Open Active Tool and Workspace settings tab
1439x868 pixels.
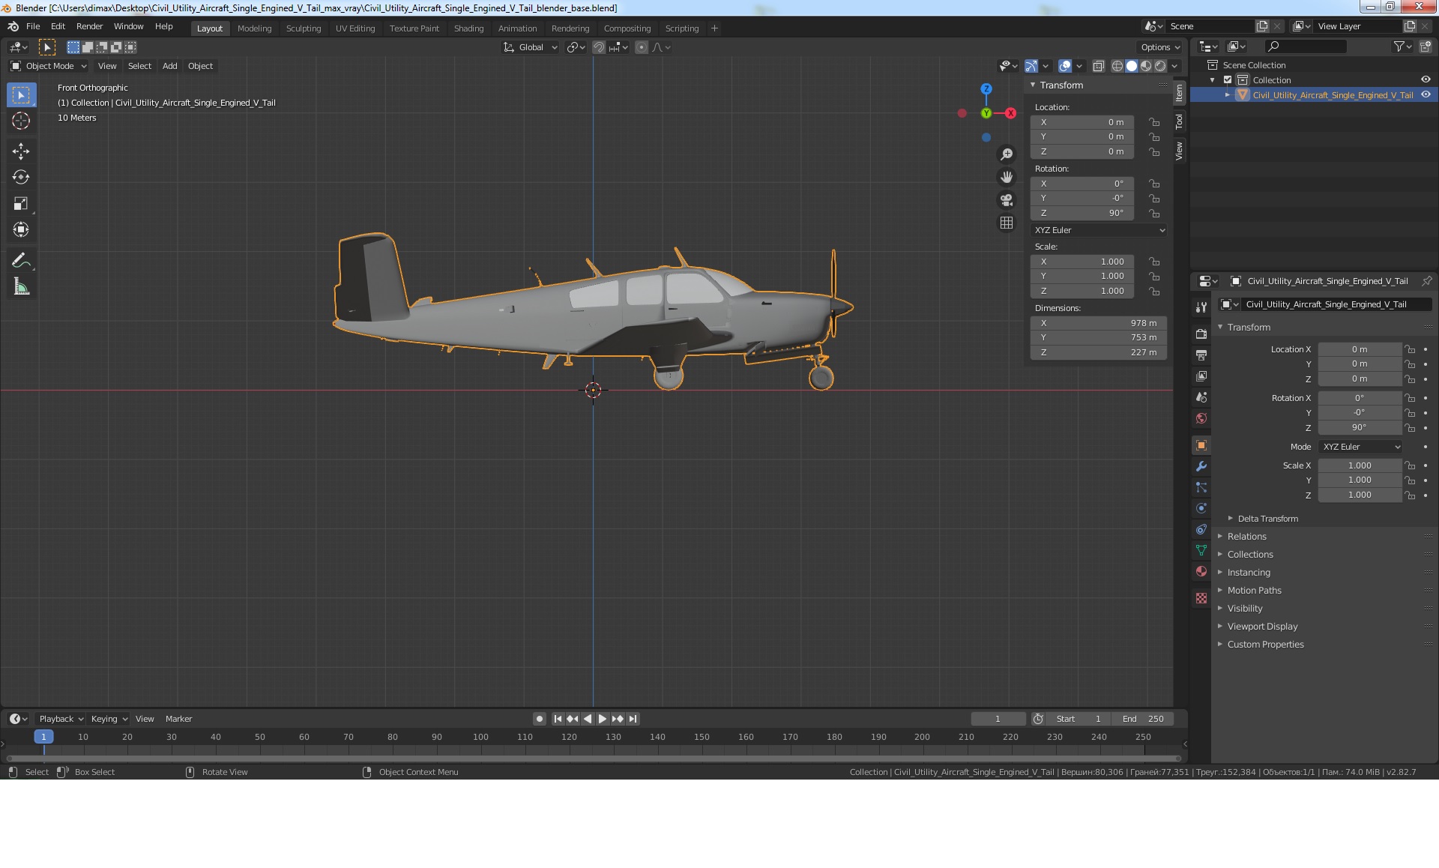coord(1201,307)
